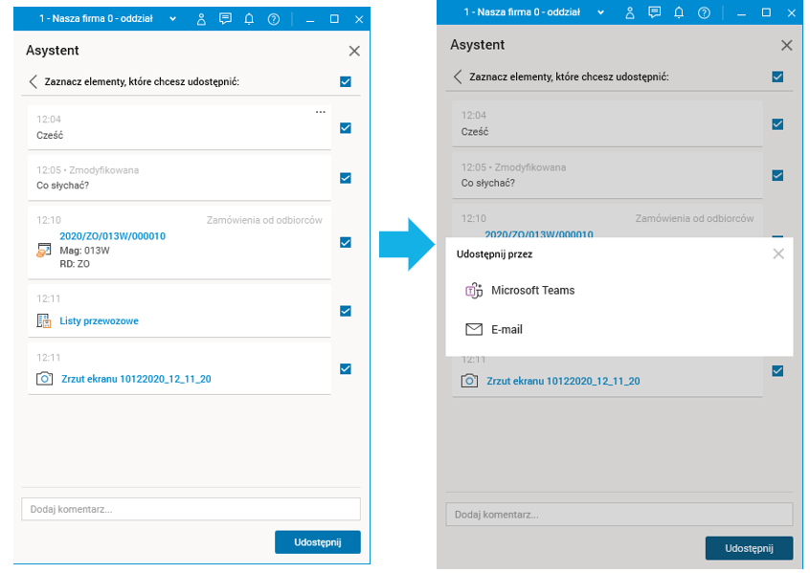Expand Nasza firma dropdown in right window

tap(600, 12)
